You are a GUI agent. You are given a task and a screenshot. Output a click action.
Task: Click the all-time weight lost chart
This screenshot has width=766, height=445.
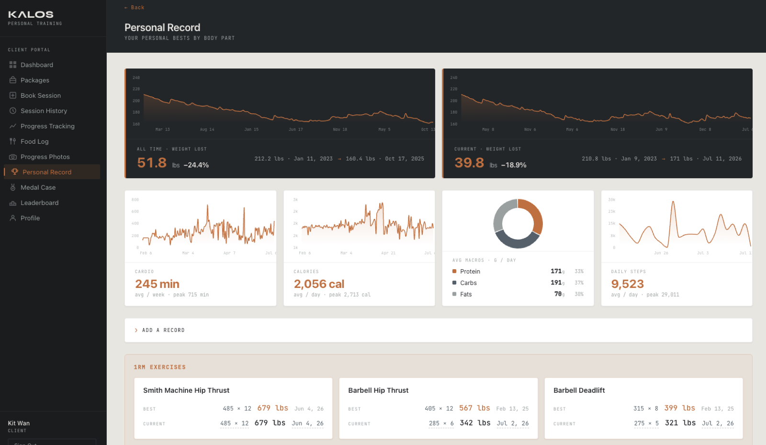pos(283,103)
